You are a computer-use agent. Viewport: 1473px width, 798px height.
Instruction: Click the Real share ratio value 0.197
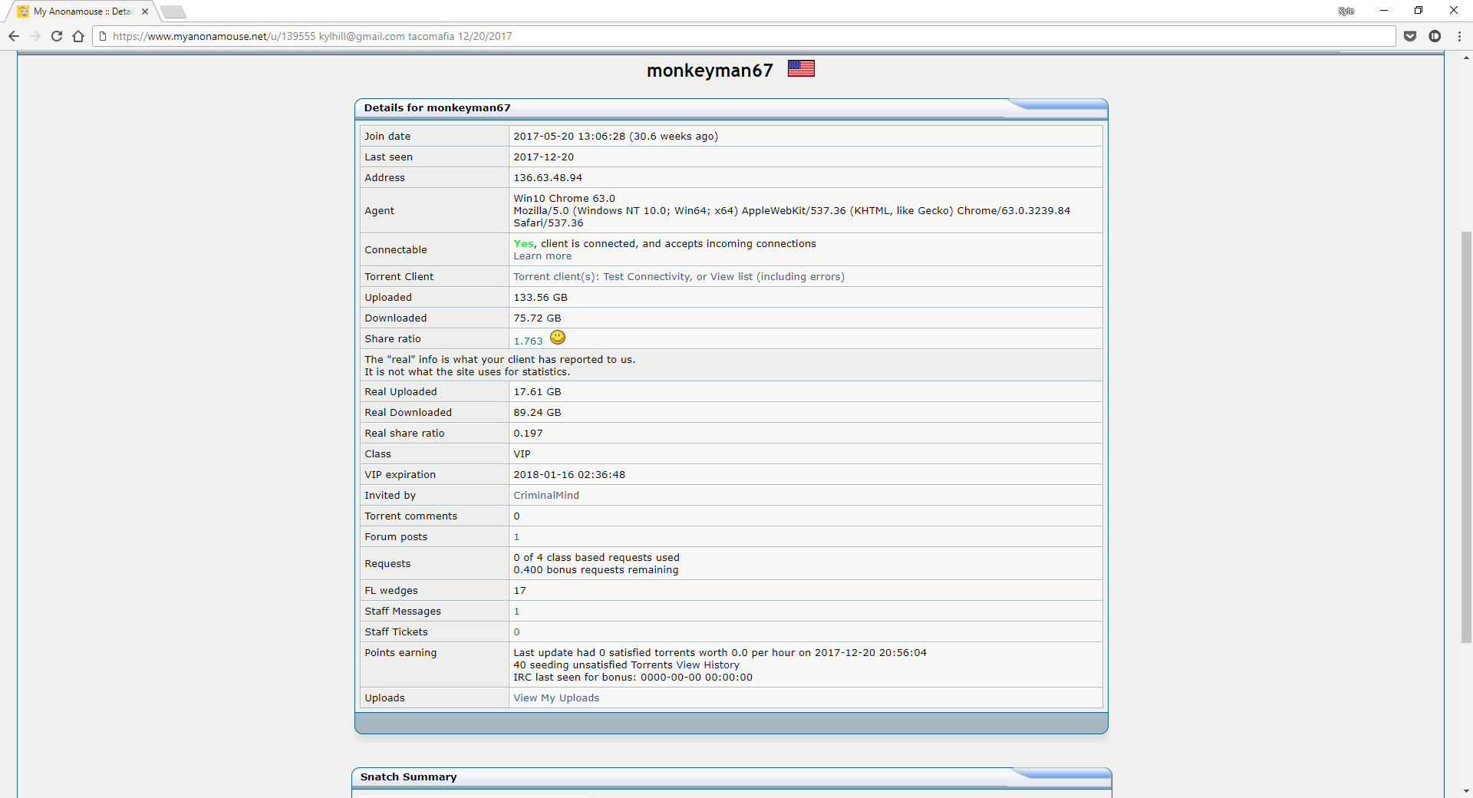click(528, 434)
